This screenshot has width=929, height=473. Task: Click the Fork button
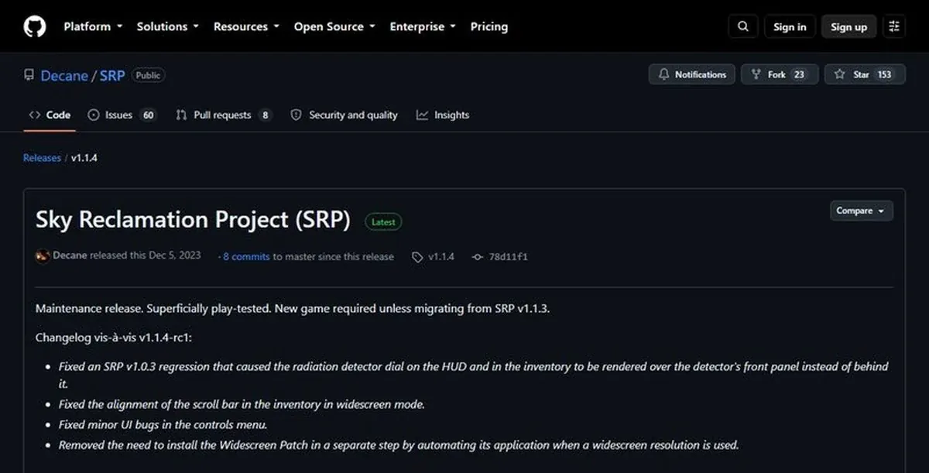[780, 74]
